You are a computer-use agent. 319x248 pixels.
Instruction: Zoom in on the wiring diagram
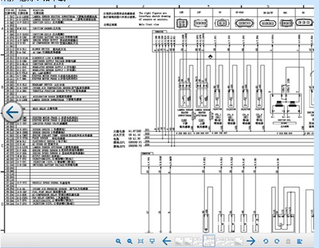pos(119,241)
